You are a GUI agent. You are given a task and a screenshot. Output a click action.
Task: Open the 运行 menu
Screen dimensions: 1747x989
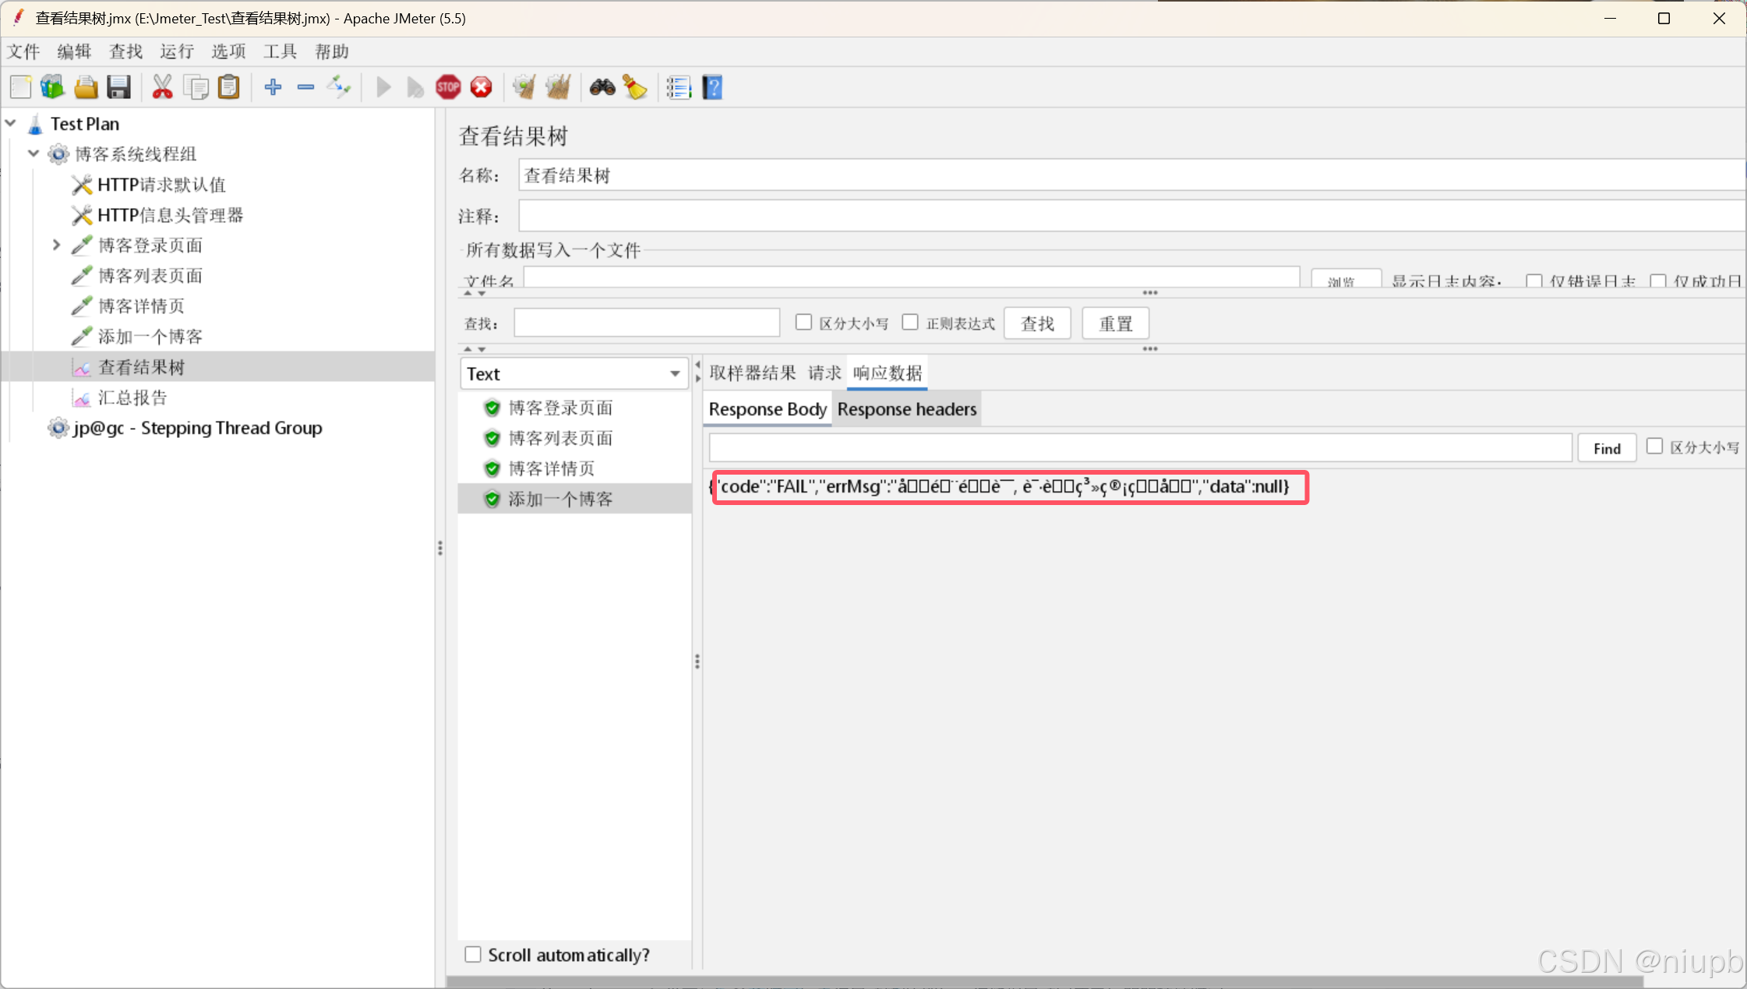pos(177,51)
